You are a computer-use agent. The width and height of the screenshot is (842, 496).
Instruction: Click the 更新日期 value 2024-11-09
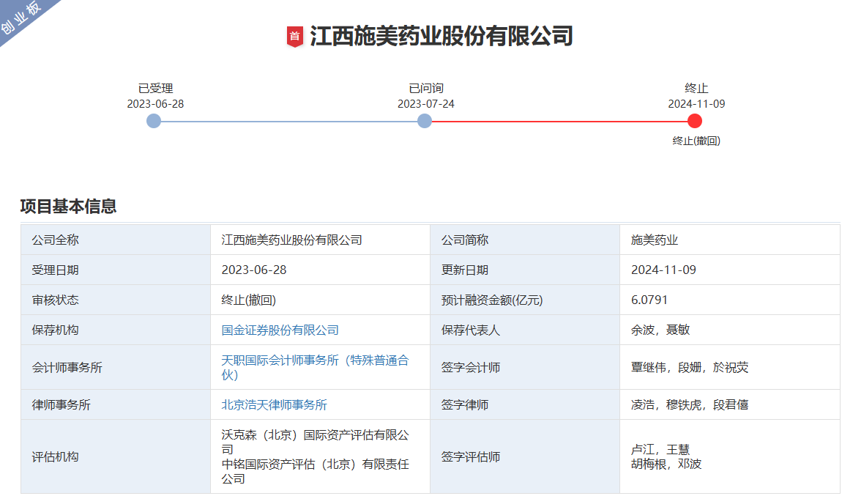663,270
